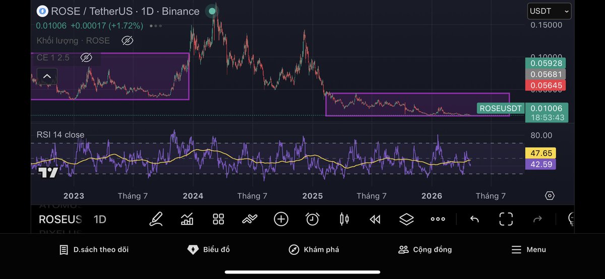The width and height of the screenshot is (605, 279).
Task: Switch to the Biểu đồ tab
Action: pyautogui.click(x=208, y=249)
